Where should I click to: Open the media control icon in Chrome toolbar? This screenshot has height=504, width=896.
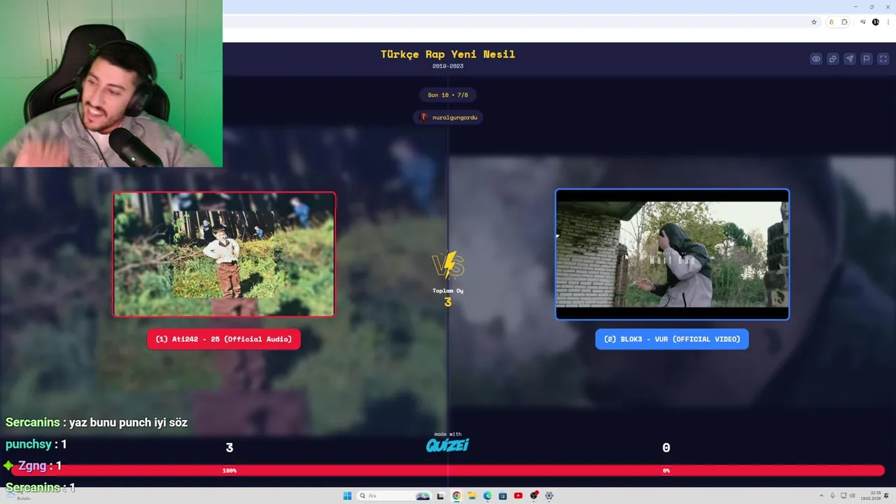[863, 22]
